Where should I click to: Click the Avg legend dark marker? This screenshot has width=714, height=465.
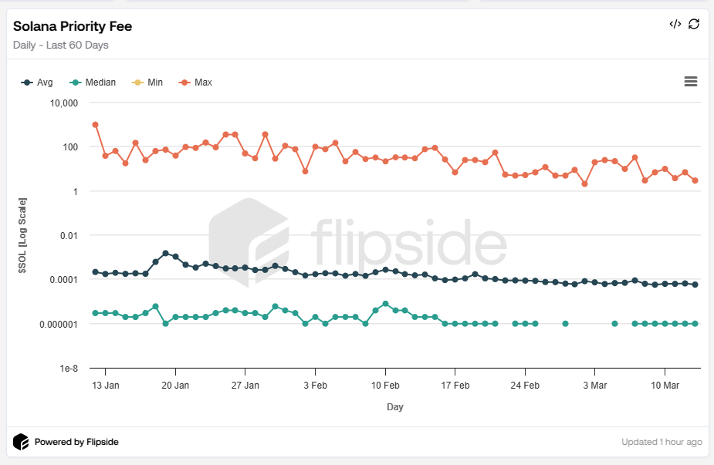27,83
